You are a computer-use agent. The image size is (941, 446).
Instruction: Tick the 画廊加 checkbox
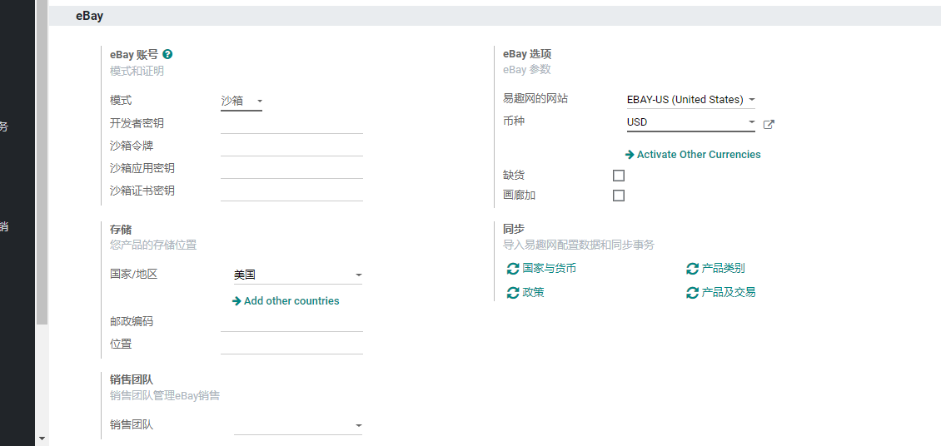coord(619,196)
